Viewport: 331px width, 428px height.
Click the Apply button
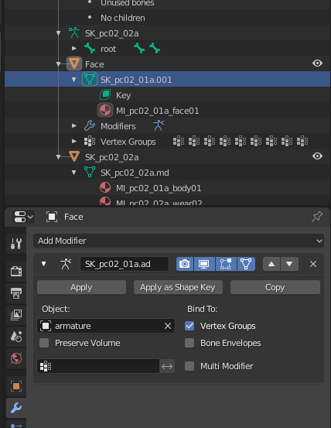(81, 287)
